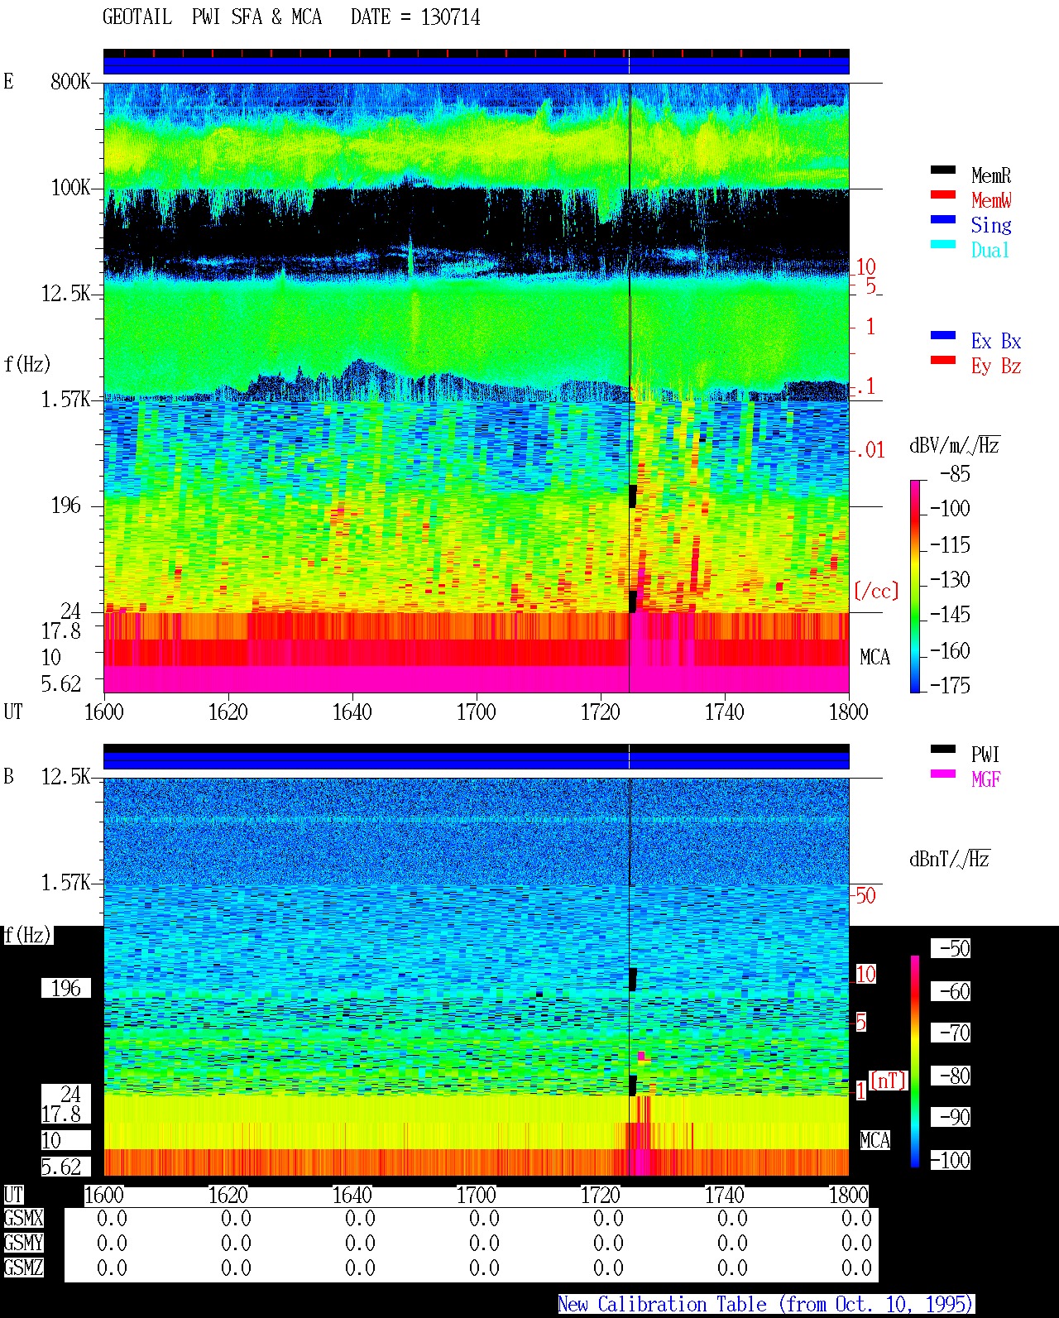Click the black MemR legend swatch
The height and width of the screenshot is (1318, 1059).
(943, 170)
